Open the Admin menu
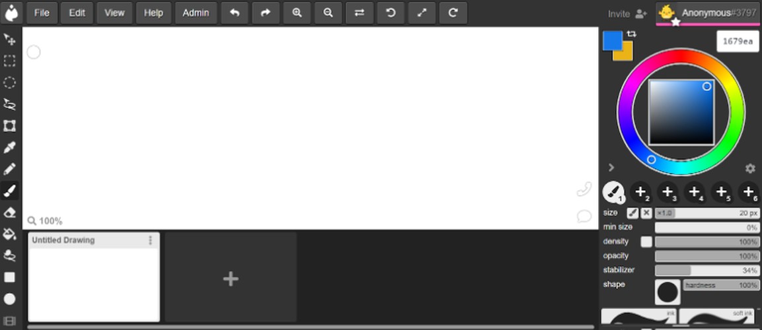 (196, 13)
